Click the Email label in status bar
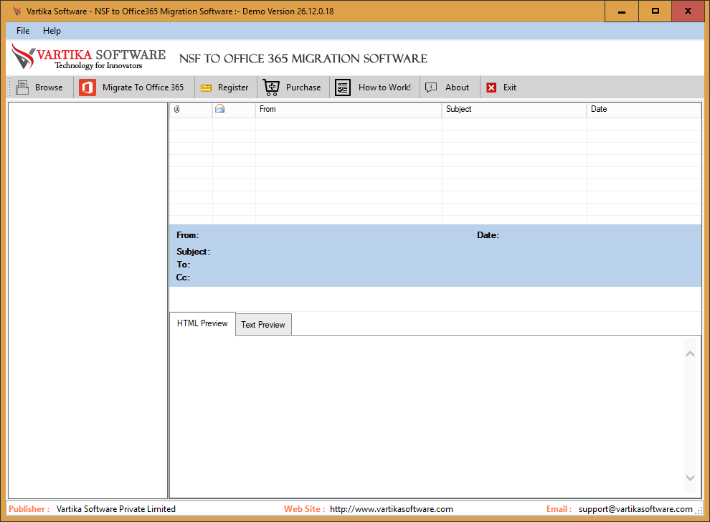This screenshot has width=710, height=522. (559, 509)
